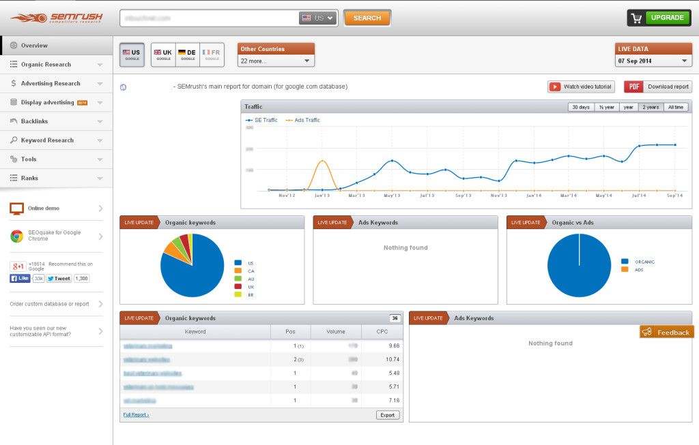This screenshot has height=445, width=699.
Task: Click the SEMrush logo
Action: 57,18
